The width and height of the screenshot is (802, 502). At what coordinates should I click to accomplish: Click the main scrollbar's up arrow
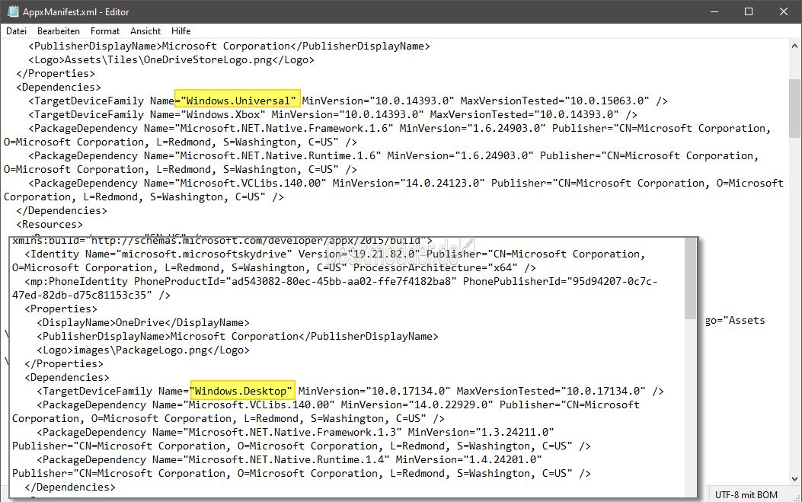[794, 46]
